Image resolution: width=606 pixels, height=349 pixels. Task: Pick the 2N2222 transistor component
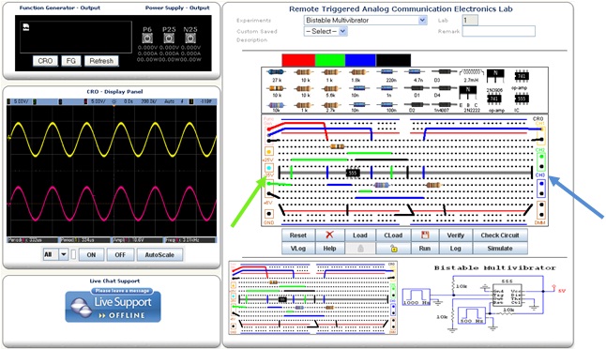468,93
